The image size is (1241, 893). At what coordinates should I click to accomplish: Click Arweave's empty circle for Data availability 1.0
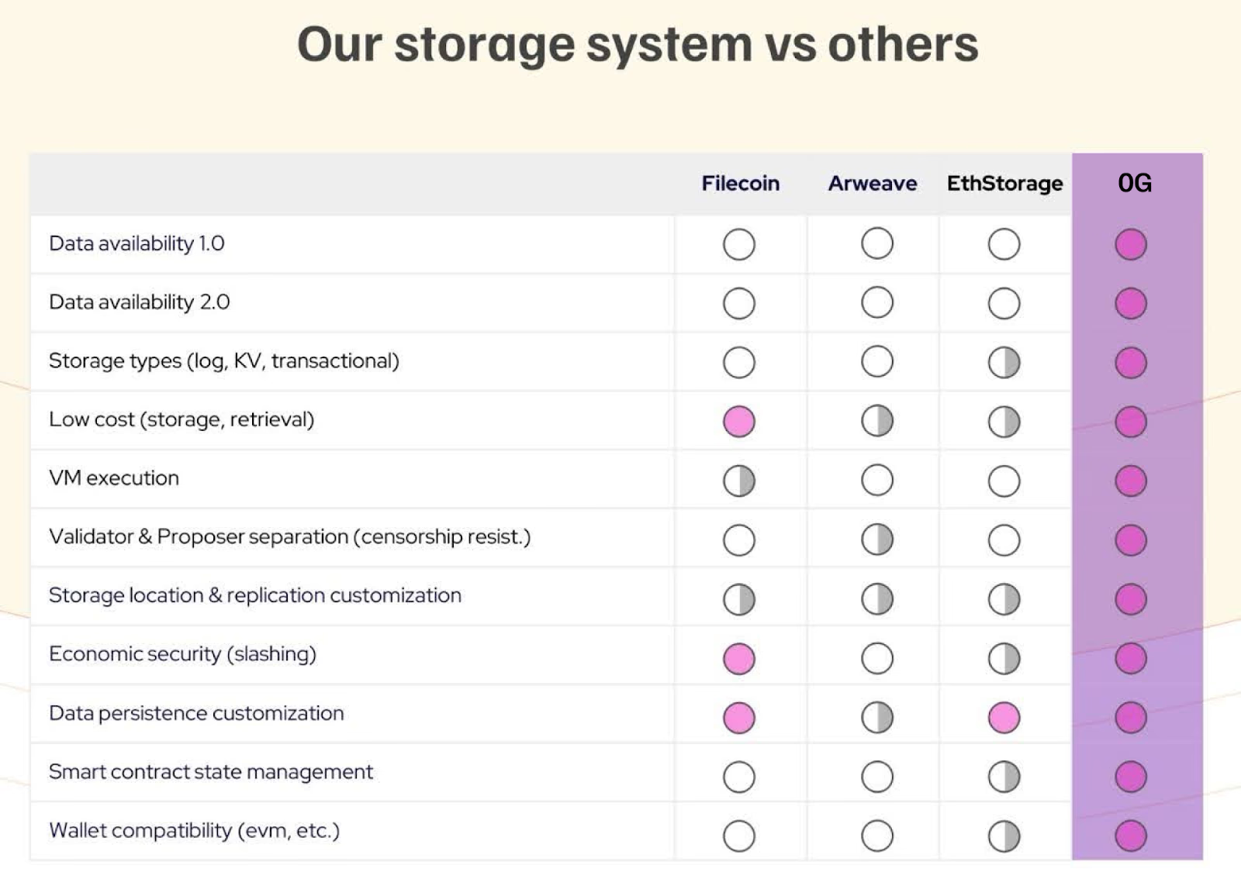pyautogui.click(x=877, y=243)
